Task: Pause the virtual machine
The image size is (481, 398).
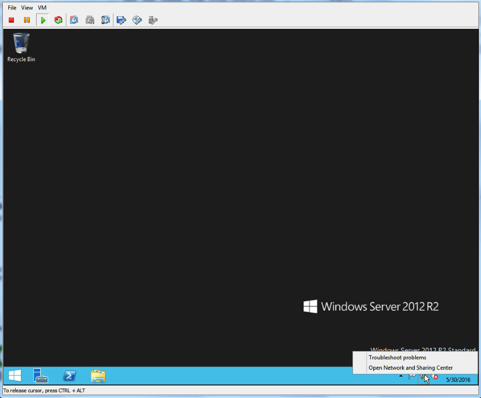Action: (27, 20)
